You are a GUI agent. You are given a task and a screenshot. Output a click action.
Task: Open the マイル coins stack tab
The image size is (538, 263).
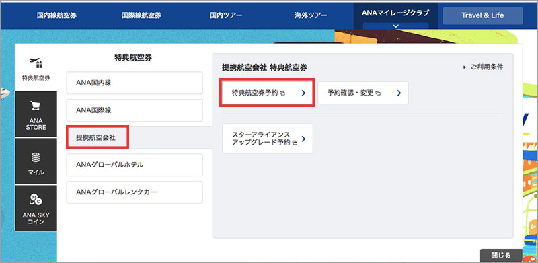[x=36, y=161]
